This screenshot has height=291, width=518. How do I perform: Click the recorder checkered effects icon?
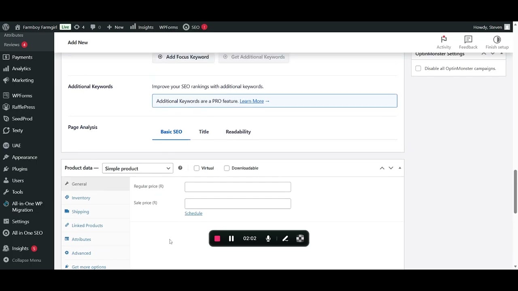[300, 238]
